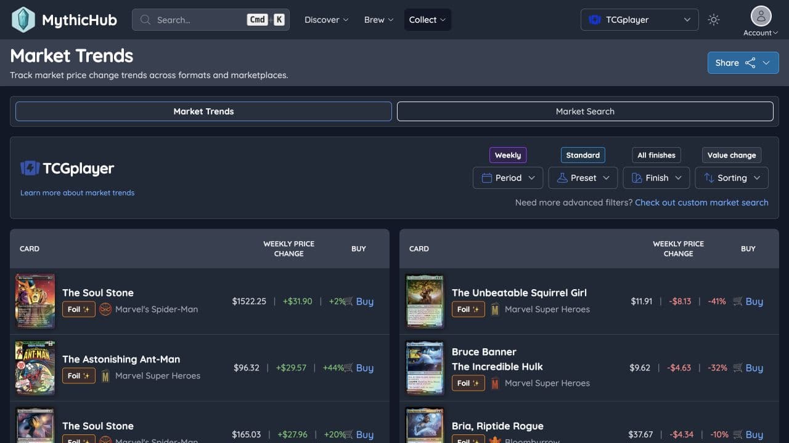Click the share network icon

click(x=750, y=63)
